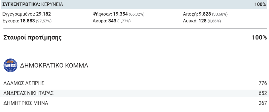
Task: Select the ΔΗΜΟΚΡΑΤΙΚΟ ΚΟΜΜΑ party heading
Action: pos(54,65)
